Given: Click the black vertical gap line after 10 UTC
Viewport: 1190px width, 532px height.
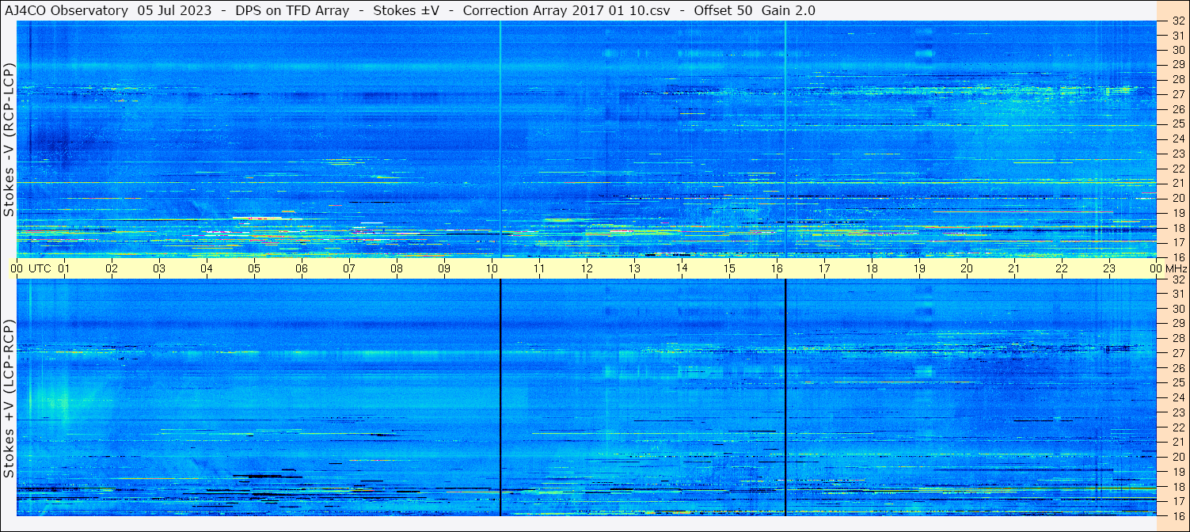Looking at the screenshot, I should coord(500,397).
